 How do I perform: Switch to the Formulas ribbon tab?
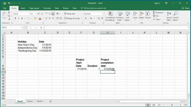(47, 8)
